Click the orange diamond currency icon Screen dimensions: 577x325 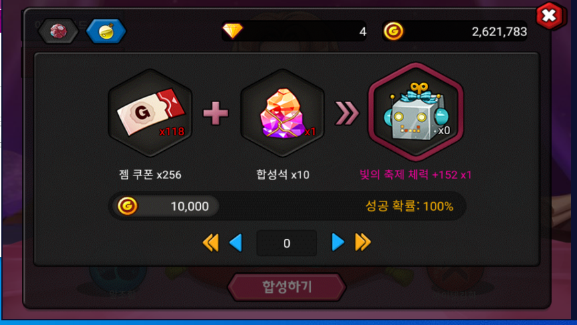pyautogui.click(x=232, y=31)
